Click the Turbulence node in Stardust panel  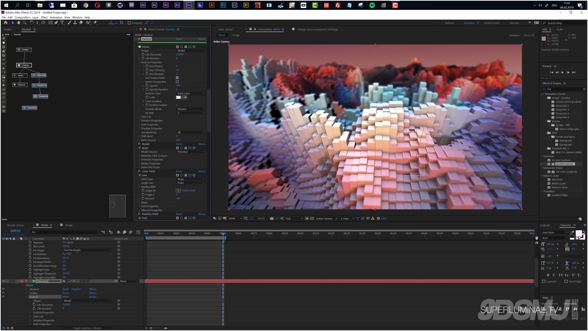click(x=41, y=96)
